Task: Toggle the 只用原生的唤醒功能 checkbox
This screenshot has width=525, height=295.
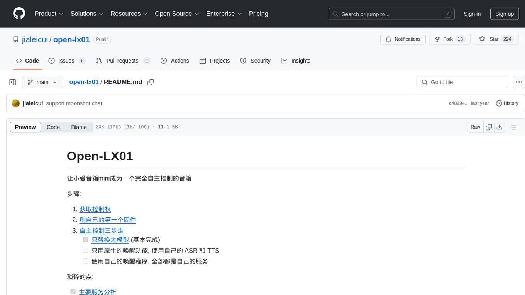Action: 86,251
